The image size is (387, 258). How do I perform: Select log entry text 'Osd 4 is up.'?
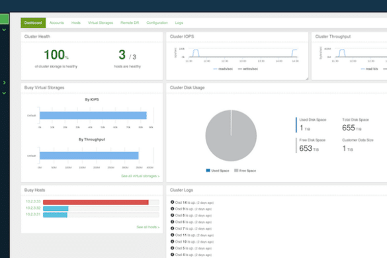pos(185,255)
